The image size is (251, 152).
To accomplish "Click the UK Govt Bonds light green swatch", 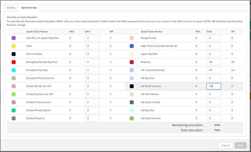I will point(132,94).
